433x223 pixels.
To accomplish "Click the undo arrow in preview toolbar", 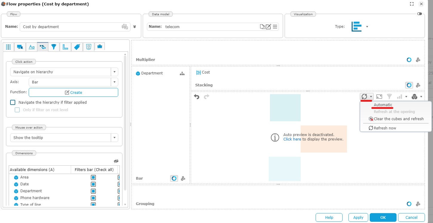I will (x=196, y=97).
